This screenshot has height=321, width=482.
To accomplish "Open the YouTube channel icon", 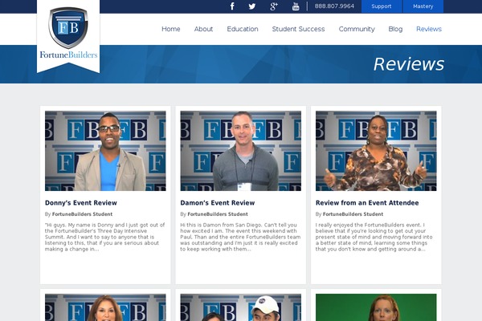I will click(x=296, y=6).
